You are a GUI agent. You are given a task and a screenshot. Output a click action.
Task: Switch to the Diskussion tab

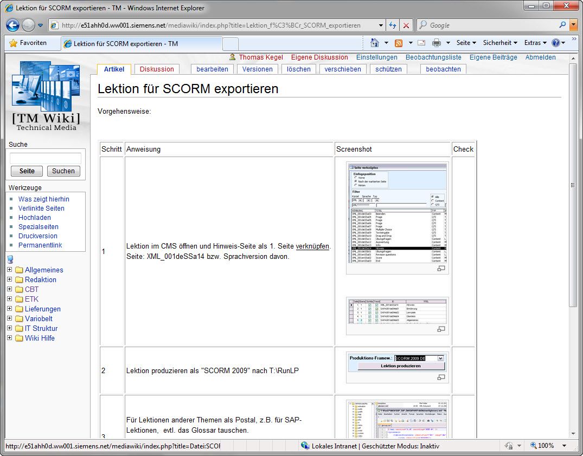click(x=157, y=69)
